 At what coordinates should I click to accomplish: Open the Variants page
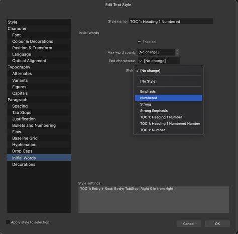[x=39, y=80]
